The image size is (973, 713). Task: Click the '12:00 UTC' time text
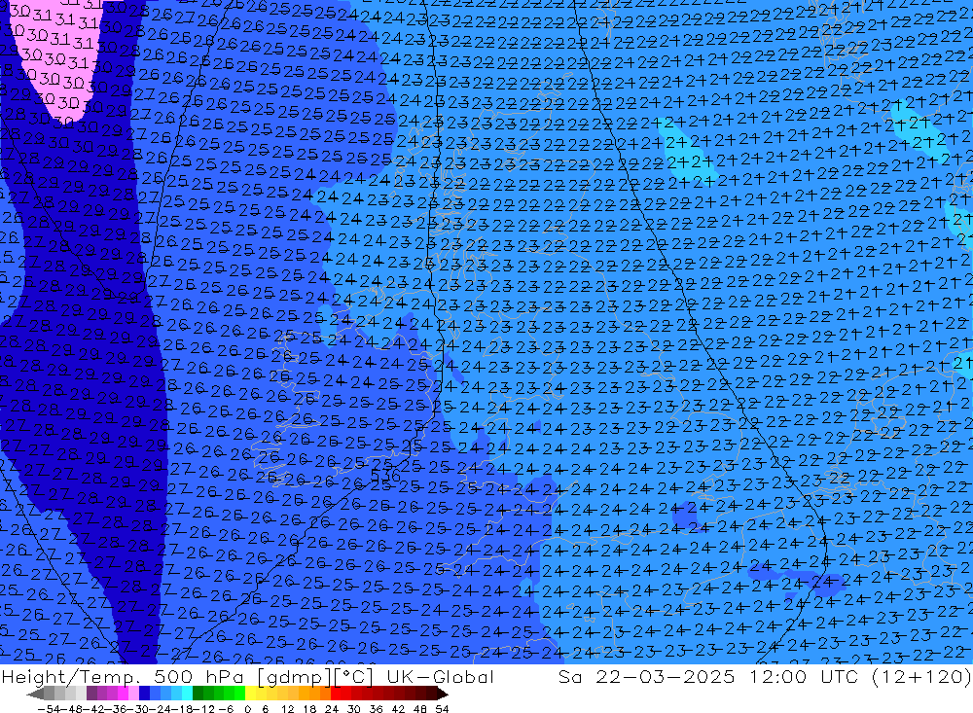pos(803,676)
